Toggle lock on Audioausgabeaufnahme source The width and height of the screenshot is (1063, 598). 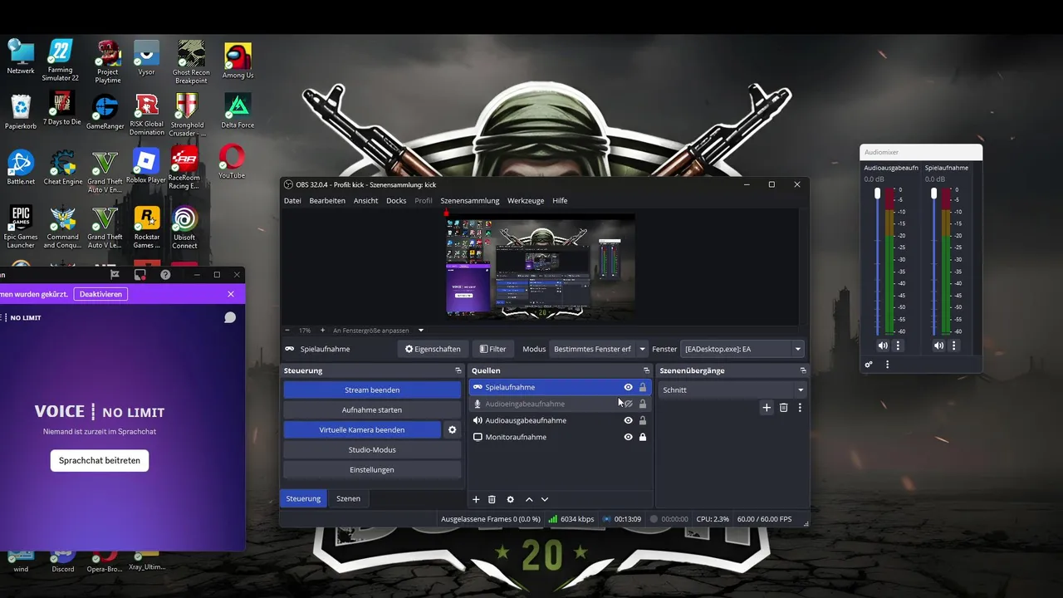pyautogui.click(x=642, y=420)
